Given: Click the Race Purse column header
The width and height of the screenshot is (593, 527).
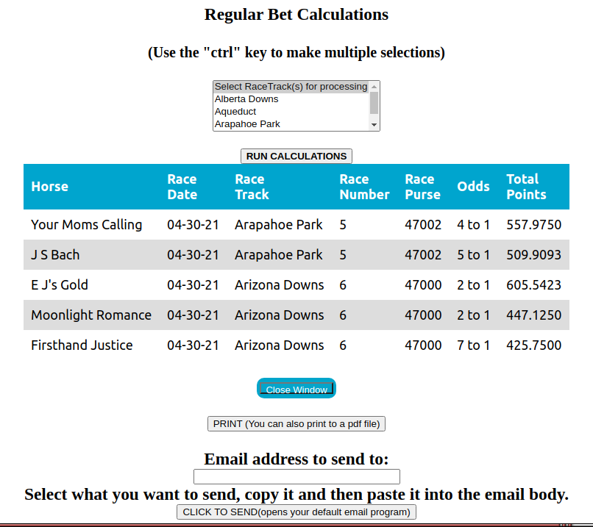Looking at the screenshot, I should click(422, 187).
